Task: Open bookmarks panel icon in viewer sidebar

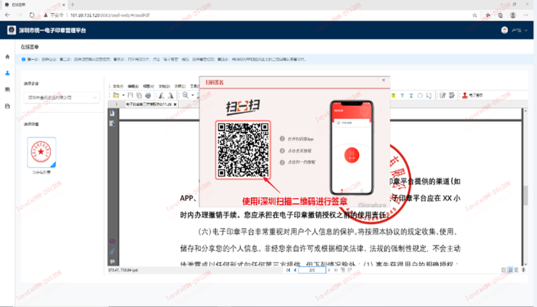Action: (112, 113)
